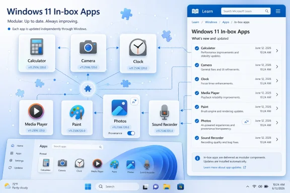Open Updates in the sidebar

(16, 168)
